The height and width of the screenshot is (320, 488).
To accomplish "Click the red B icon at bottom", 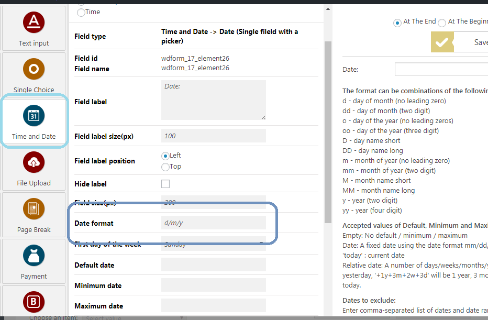I will pos(34,302).
